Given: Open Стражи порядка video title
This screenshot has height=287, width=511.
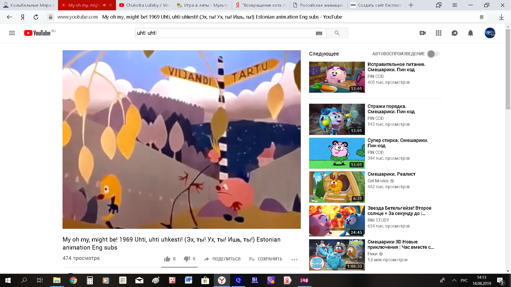Looking at the screenshot, I should click(391, 109).
